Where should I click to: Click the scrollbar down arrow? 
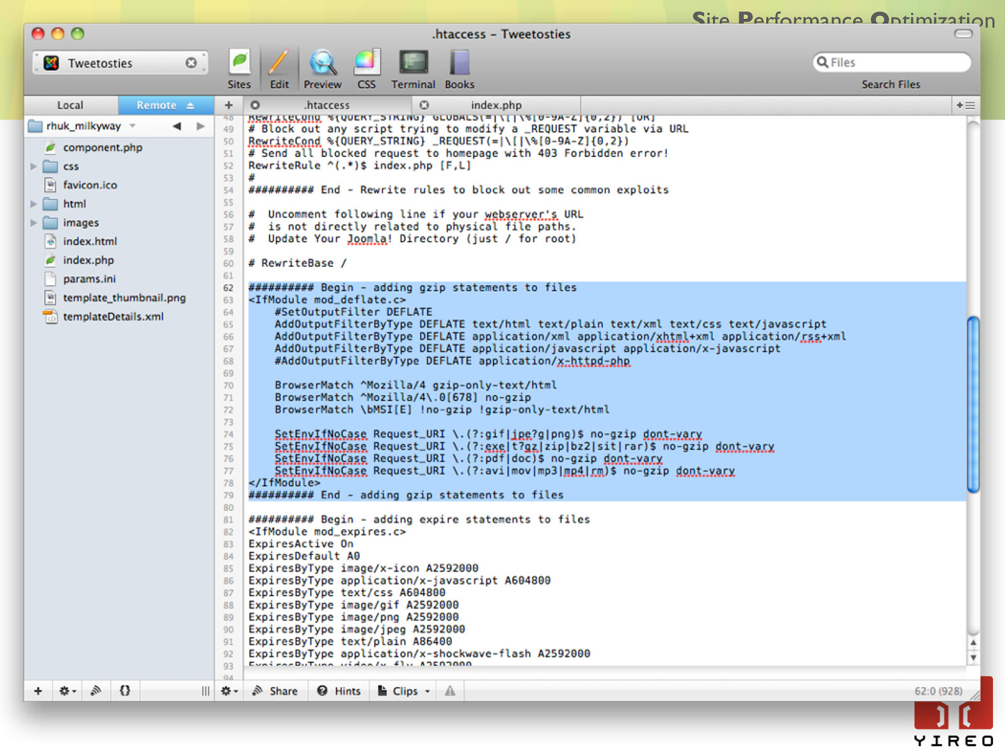coord(973,658)
